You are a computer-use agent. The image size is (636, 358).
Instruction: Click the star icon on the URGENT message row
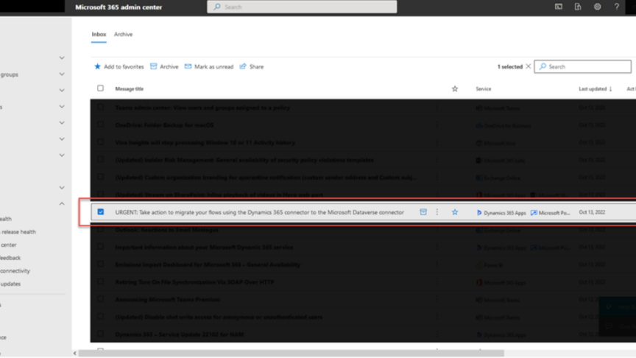[x=455, y=212]
